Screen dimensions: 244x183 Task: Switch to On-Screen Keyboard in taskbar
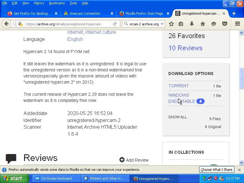[x=56, y=178]
